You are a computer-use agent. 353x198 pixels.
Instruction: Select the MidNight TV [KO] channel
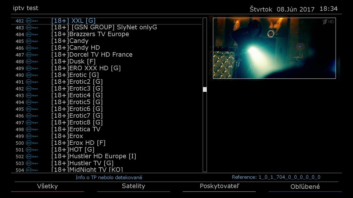87,170
